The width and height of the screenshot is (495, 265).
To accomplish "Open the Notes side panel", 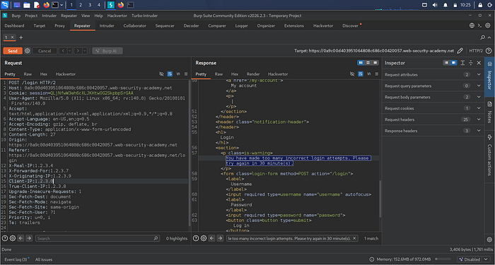I will 489,112.
